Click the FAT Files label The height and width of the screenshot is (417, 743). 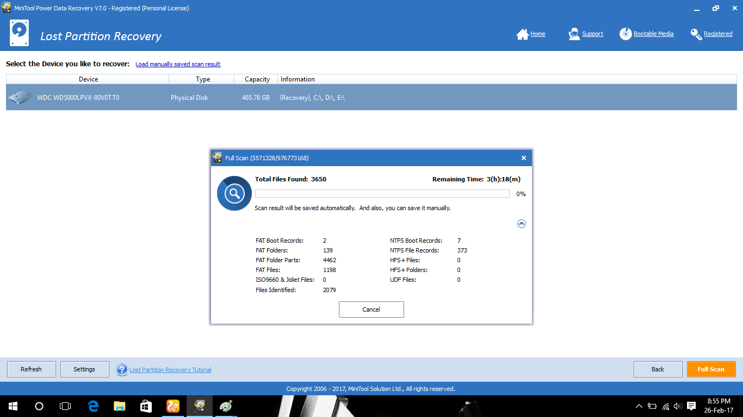click(x=268, y=270)
